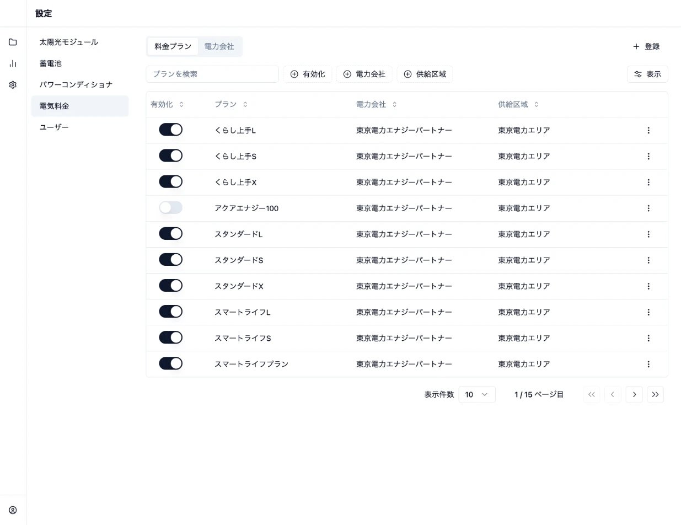681x525 pixels.
Task: Click the 登録 button
Action: [646, 46]
